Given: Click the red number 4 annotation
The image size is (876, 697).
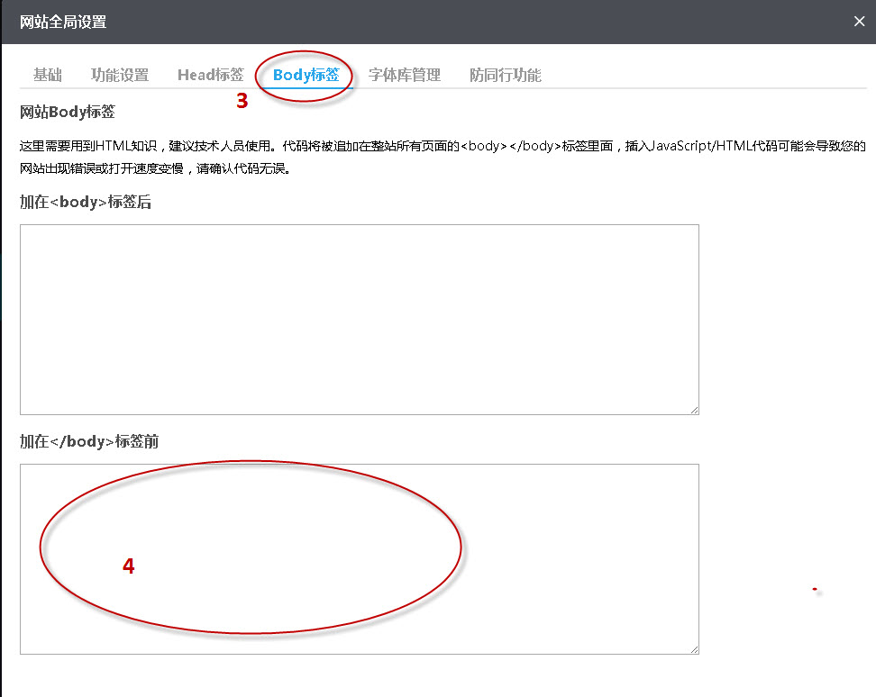Looking at the screenshot, I should click(129, 566).
